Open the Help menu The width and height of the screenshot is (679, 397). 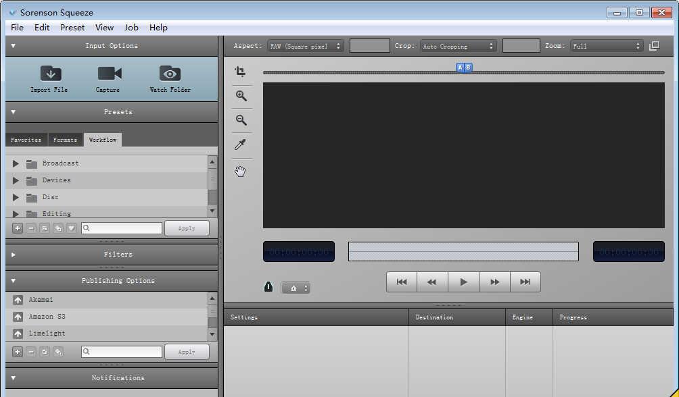(158, 27)
